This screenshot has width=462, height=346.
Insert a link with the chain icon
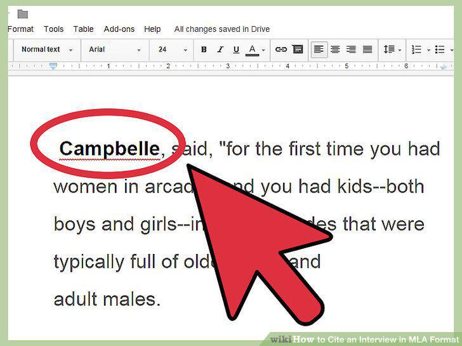tap(280, 50)
